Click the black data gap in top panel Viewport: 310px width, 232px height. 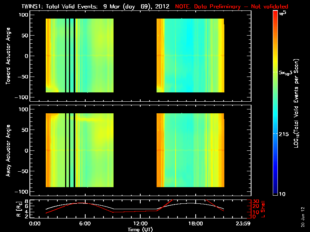point(135,55)
